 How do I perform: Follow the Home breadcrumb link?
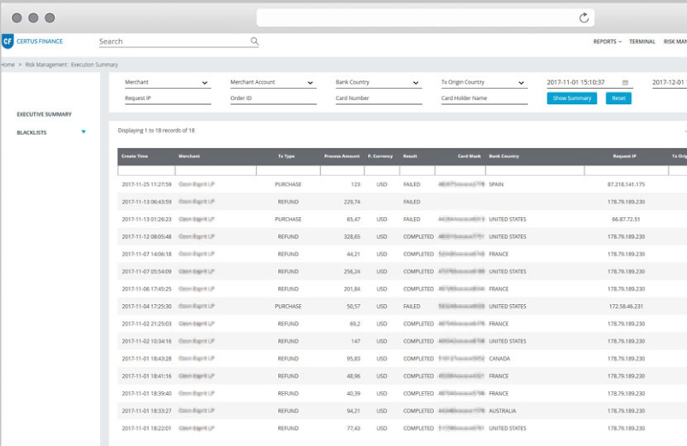click(8, 65)
